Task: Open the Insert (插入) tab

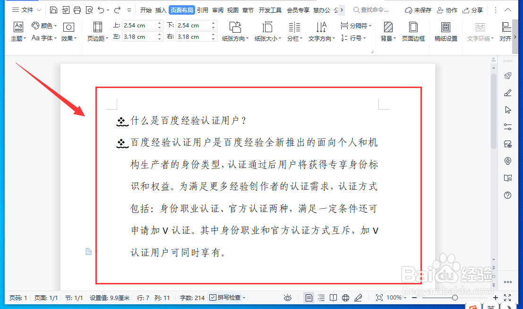Action: point(161,10)
